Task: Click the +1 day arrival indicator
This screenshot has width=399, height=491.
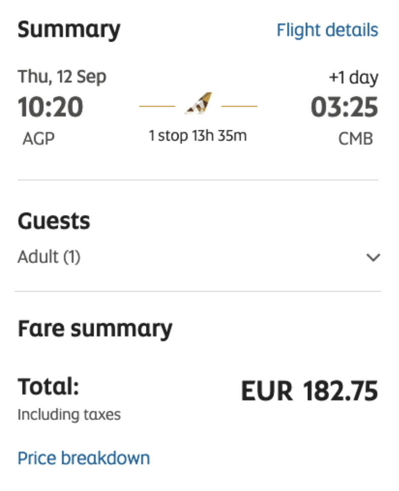Action: click(x=353, y=78)
